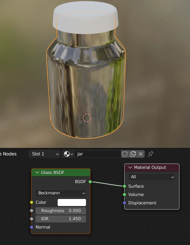Select the Material Output node header
The image size is (190, 245).
coord(152,168)
